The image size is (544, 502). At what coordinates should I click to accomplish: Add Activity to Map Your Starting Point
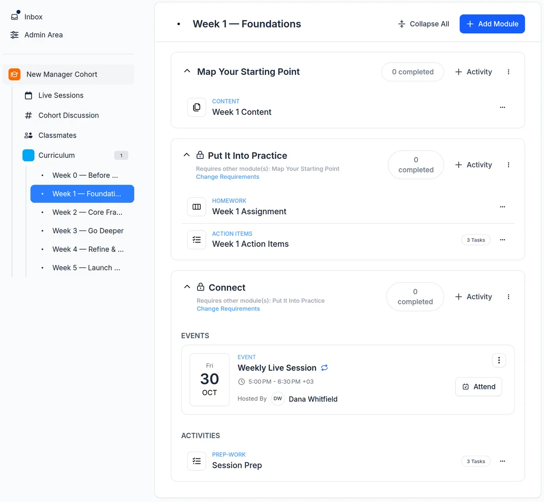tap(473, 72)
